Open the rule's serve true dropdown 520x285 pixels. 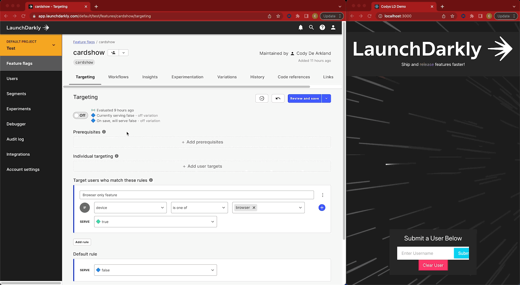pos(155,222)
